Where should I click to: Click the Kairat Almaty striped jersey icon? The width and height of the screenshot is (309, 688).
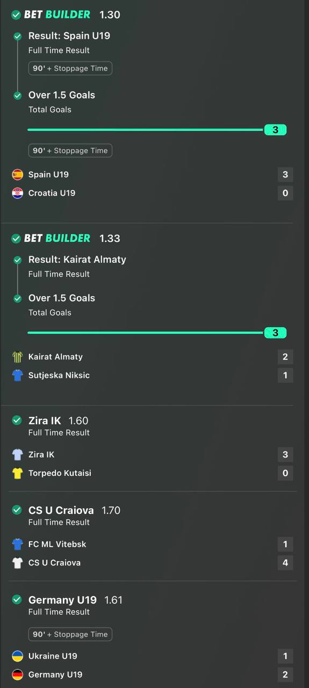pos(18,356)
